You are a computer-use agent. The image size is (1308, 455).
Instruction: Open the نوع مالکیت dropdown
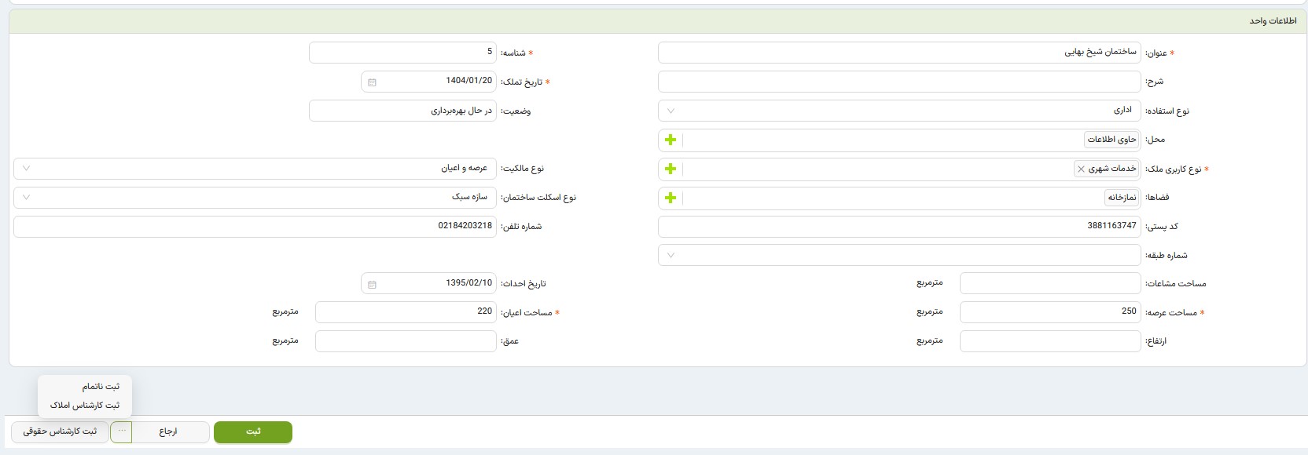26,169
